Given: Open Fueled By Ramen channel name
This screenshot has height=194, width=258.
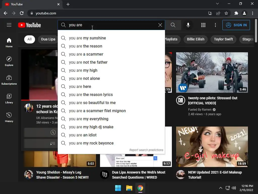Looking at the screenshot, I should pyautogui.click(x=200, y=110).
